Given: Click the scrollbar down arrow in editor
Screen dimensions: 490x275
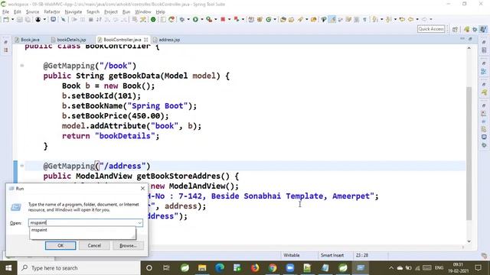Looking at the screenshot, I should coord(469,241).
